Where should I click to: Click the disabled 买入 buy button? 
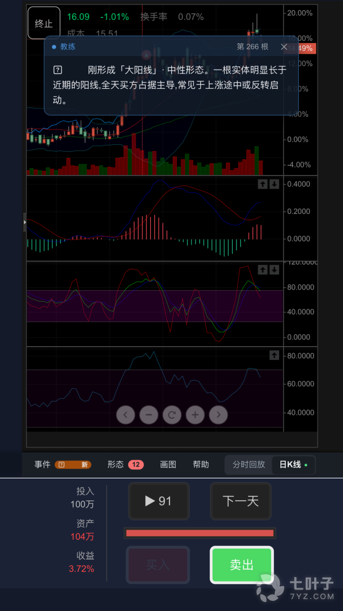pos(158,565)
